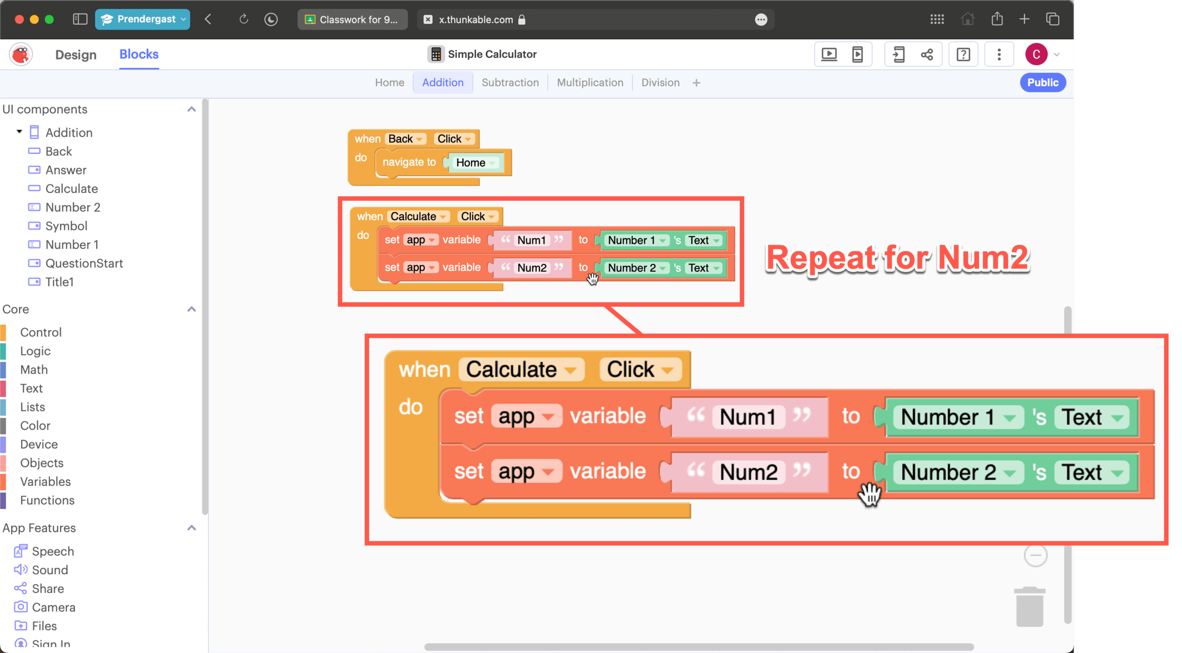Open the Subtraction screen tab
Screen dimensions: 1182x653
click(x=510, y=83)
